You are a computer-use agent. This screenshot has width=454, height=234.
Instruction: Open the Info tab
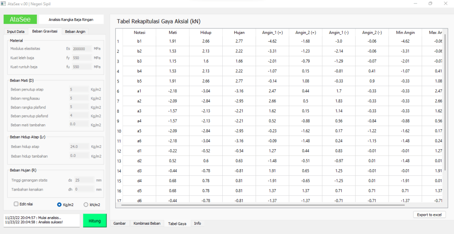click(x=197, y=223)
